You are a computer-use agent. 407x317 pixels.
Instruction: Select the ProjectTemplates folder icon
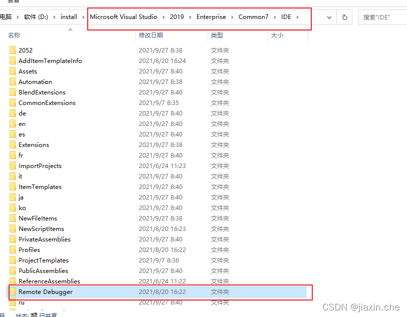(13, 260)
